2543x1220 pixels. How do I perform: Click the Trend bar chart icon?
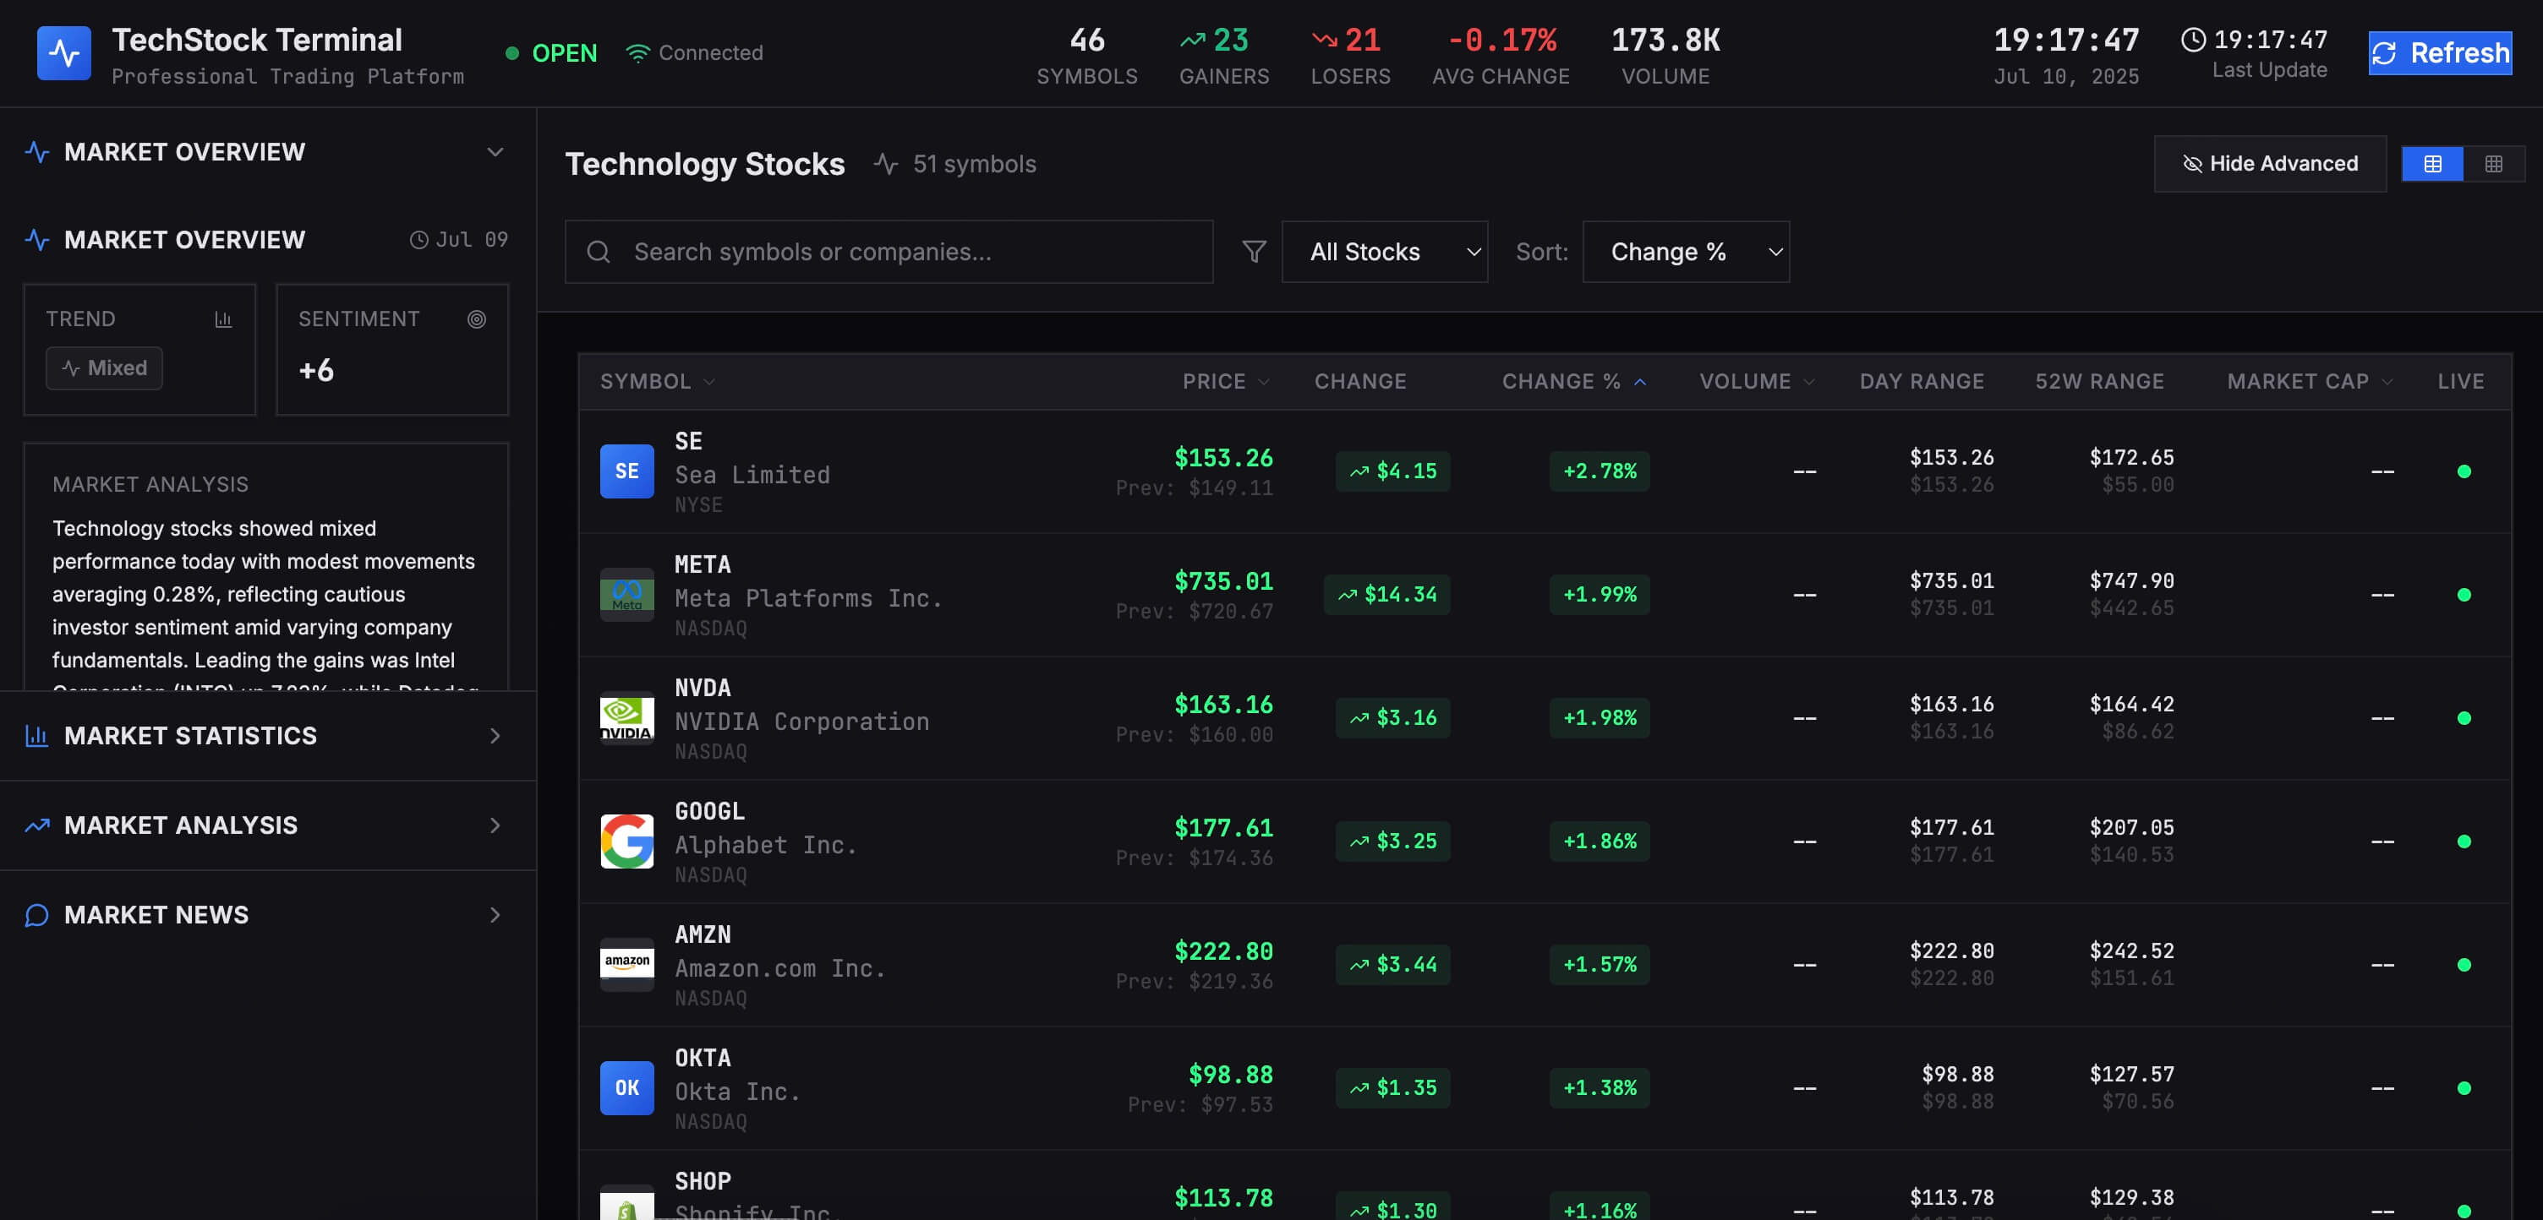(x=223, y=319)
